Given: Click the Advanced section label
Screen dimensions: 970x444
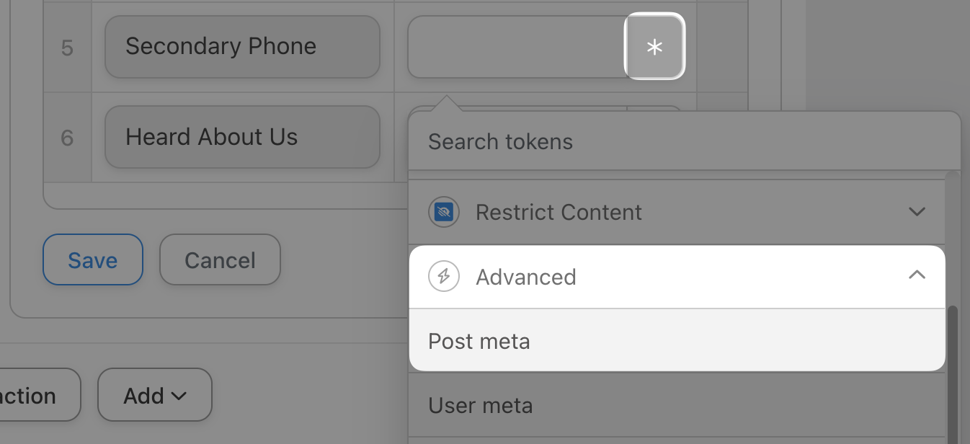Looking at the screenshot, I should point(526,277).
